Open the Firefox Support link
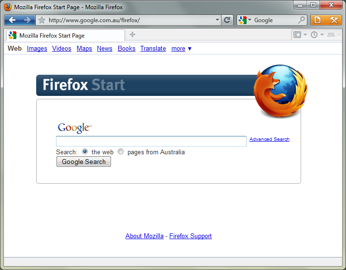Viewport: 346px width, 270px height. (191, 236)
